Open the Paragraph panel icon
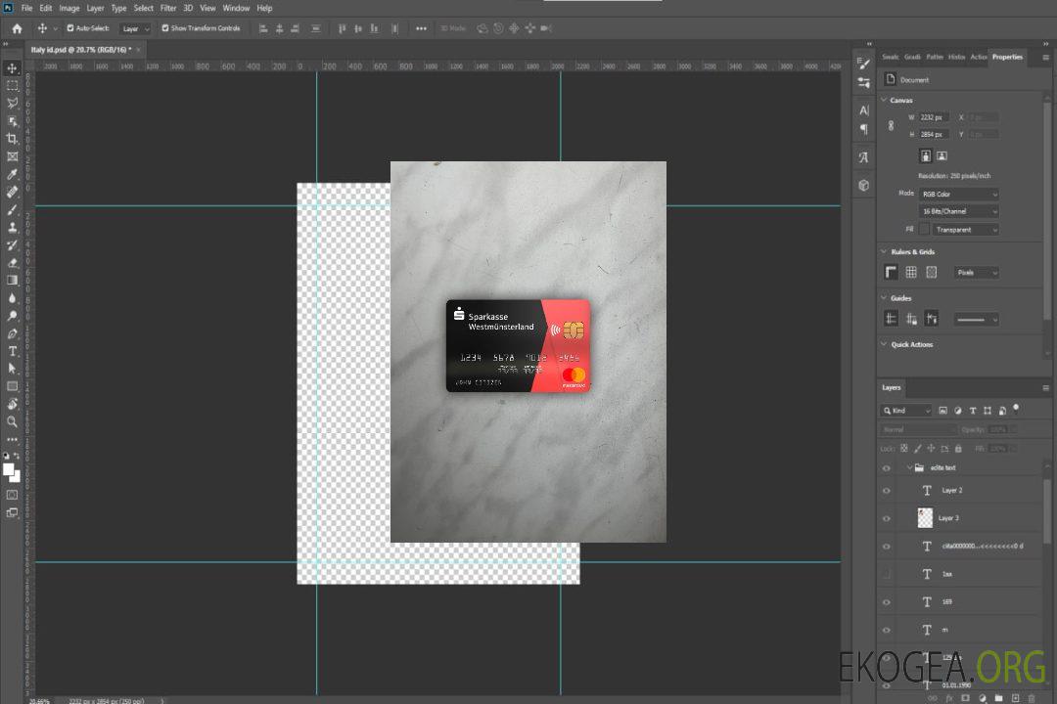 point(863,129)
